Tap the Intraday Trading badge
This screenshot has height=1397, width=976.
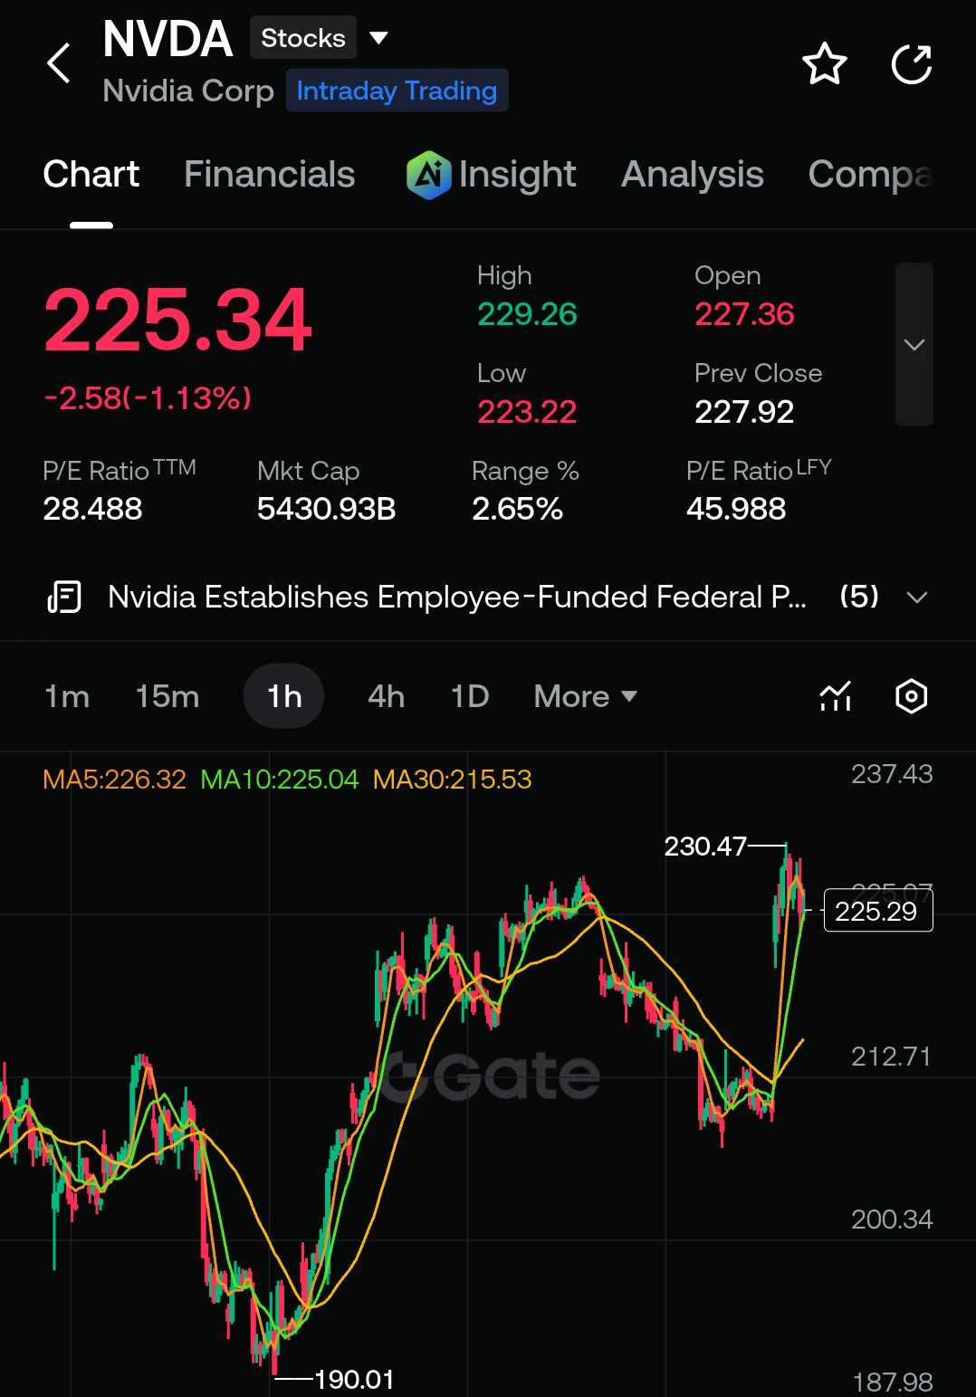pos(397,91)
